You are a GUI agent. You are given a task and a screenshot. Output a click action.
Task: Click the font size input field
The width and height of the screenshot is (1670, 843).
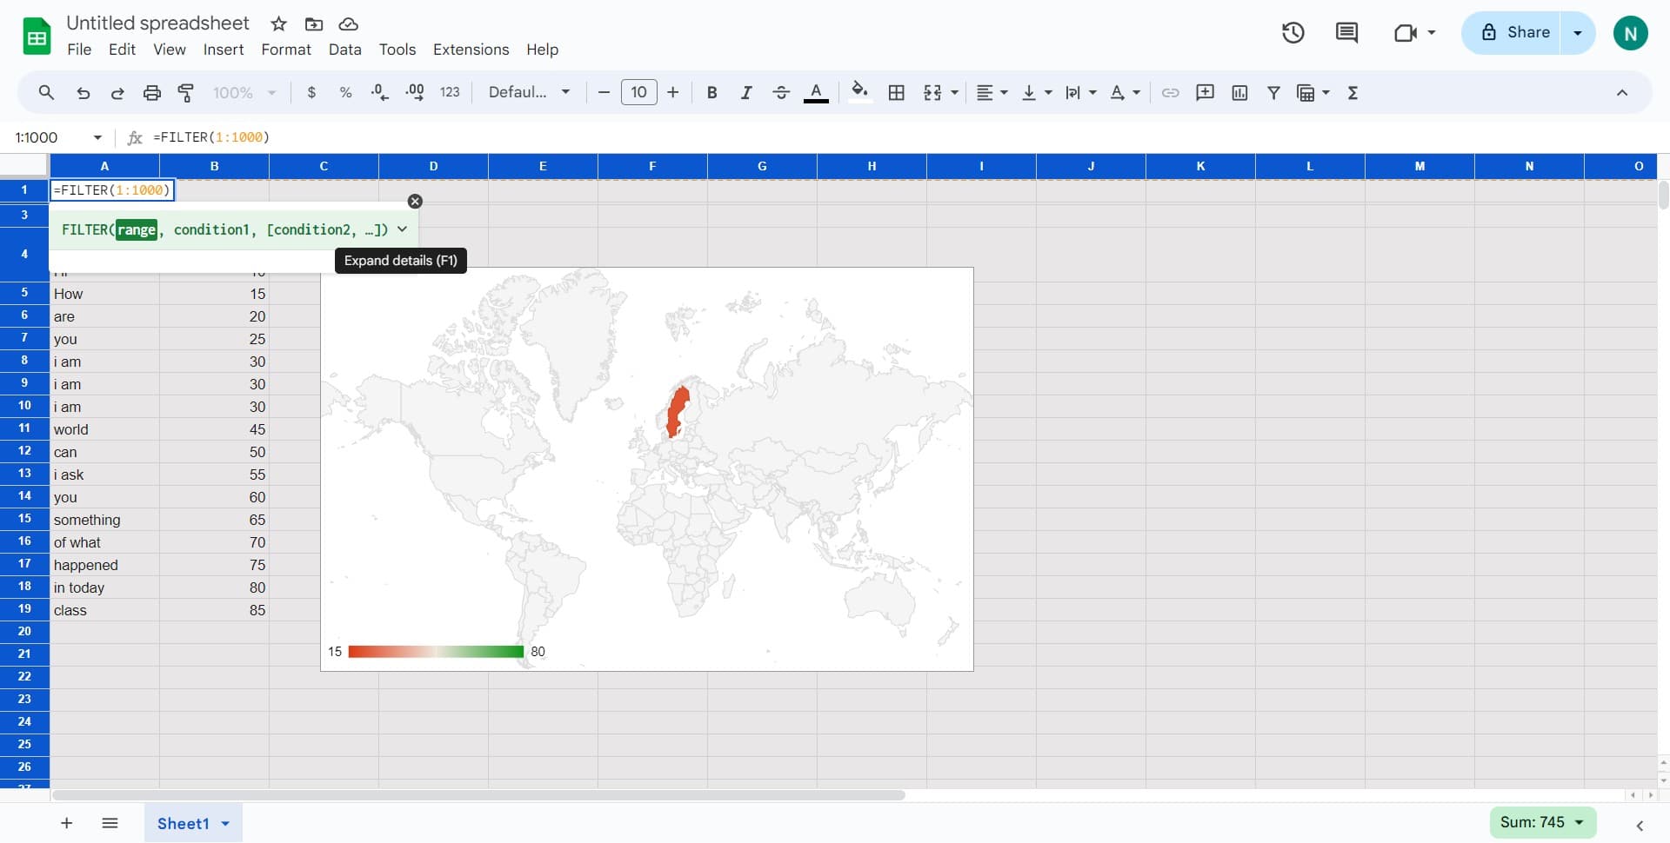[x=638, y=93]
